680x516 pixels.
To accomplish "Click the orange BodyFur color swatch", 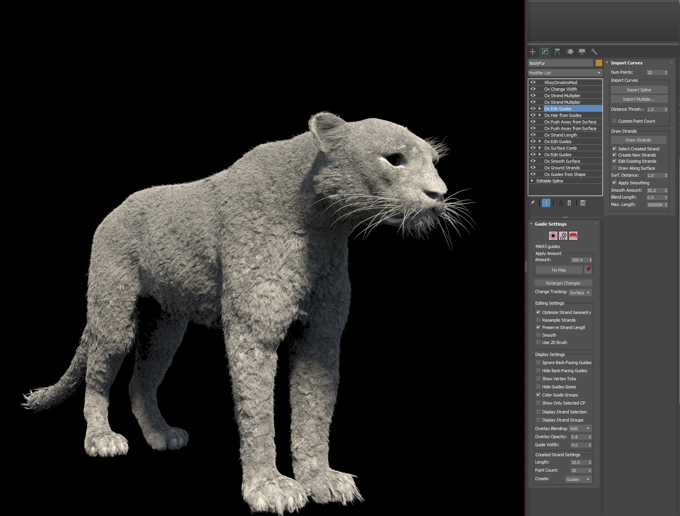I will coord(599,63).
